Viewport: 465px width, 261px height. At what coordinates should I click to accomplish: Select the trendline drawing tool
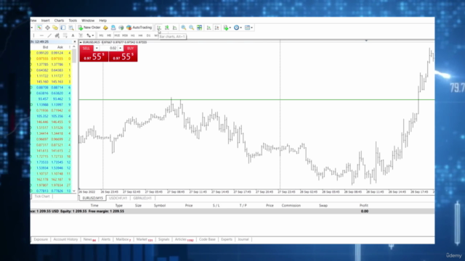(x=49, y=36)
